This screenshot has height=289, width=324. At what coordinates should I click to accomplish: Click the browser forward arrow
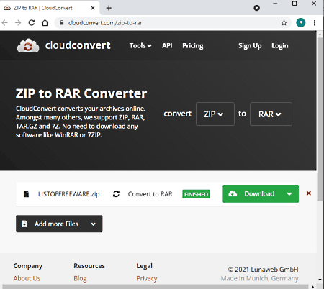coord(18,23)
